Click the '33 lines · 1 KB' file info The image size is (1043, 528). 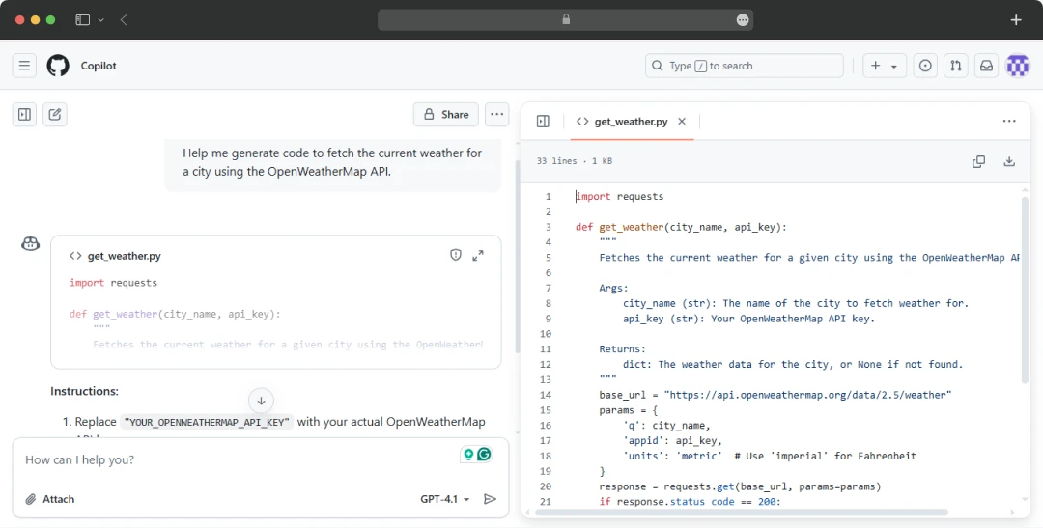(575, 161)
